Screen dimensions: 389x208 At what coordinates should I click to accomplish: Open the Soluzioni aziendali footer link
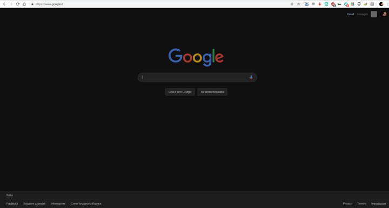(x=34, y=204)
